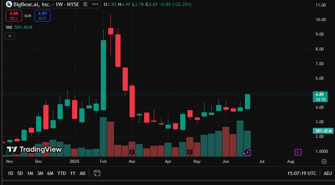Select the 1Y time range
Image resolution: width=335 pixels, height=185 pixels.
click(x=73, y=173)
